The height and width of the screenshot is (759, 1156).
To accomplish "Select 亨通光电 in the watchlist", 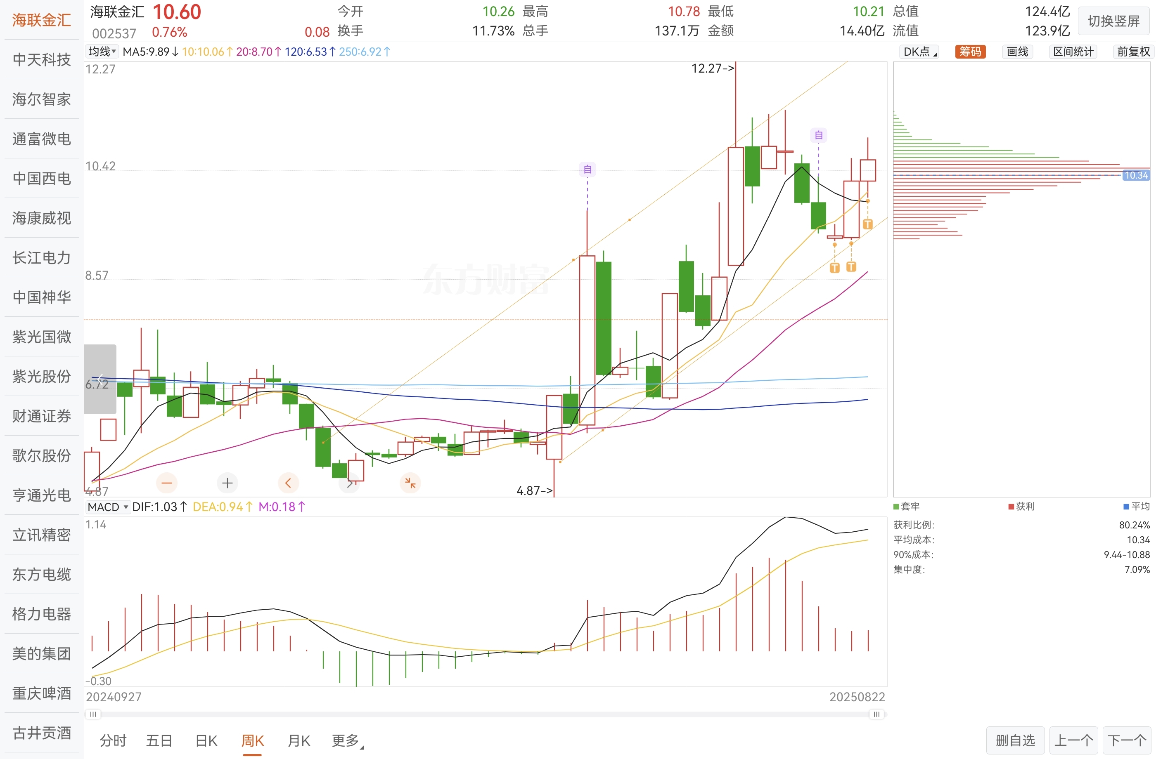I will click(x=42, y=495).
